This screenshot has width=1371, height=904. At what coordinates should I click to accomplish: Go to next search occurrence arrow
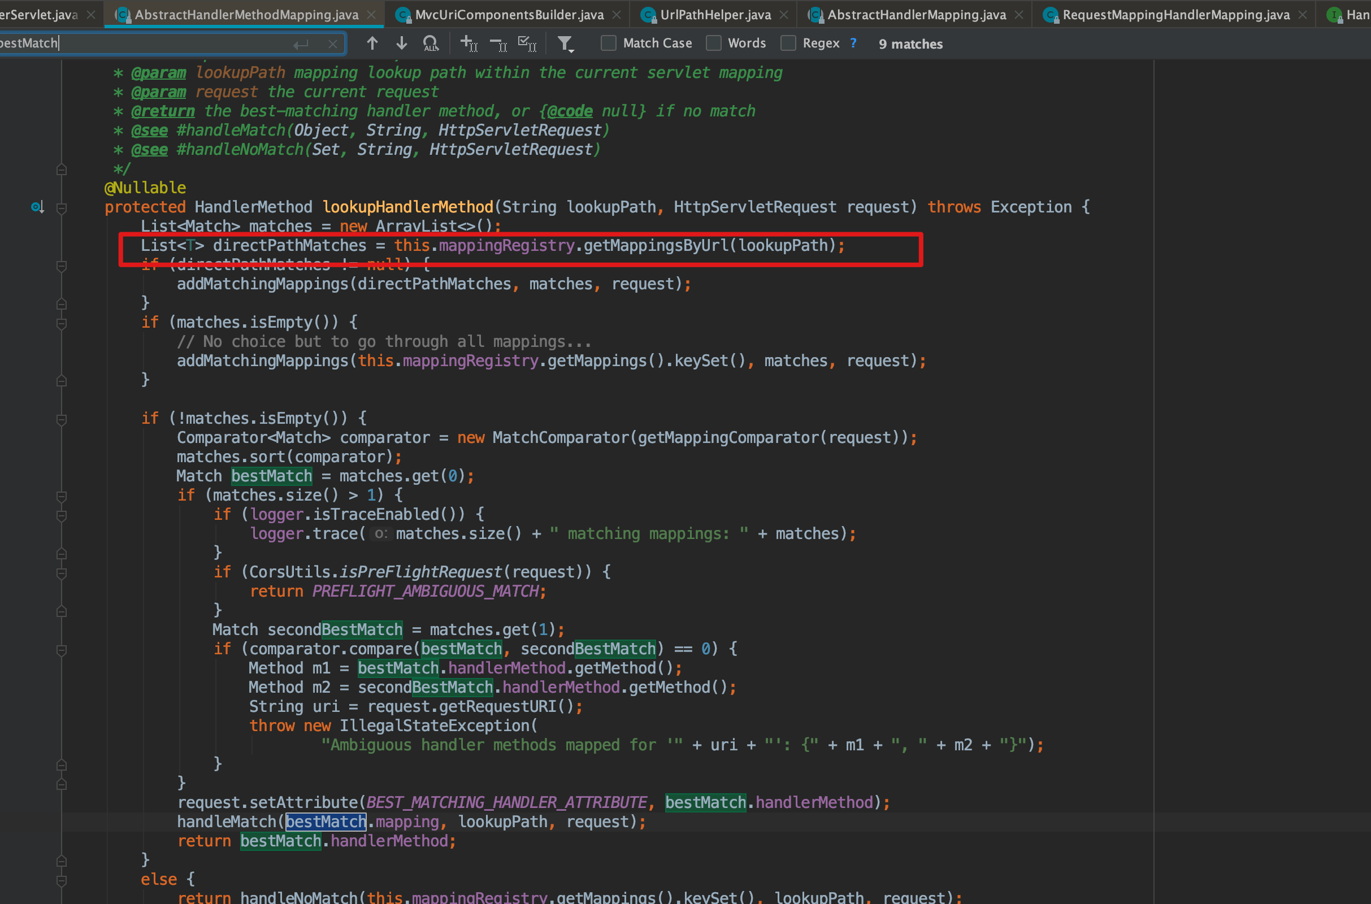tap(402, 44)
